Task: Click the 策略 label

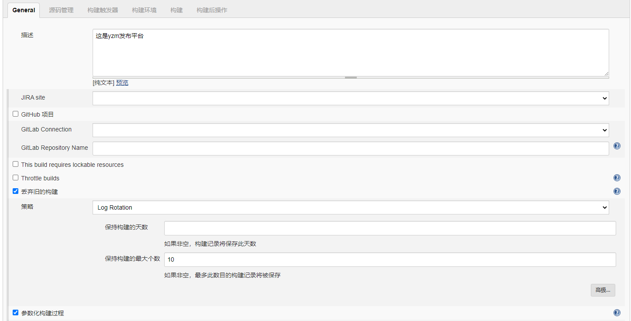Action: tap(27, 207)
